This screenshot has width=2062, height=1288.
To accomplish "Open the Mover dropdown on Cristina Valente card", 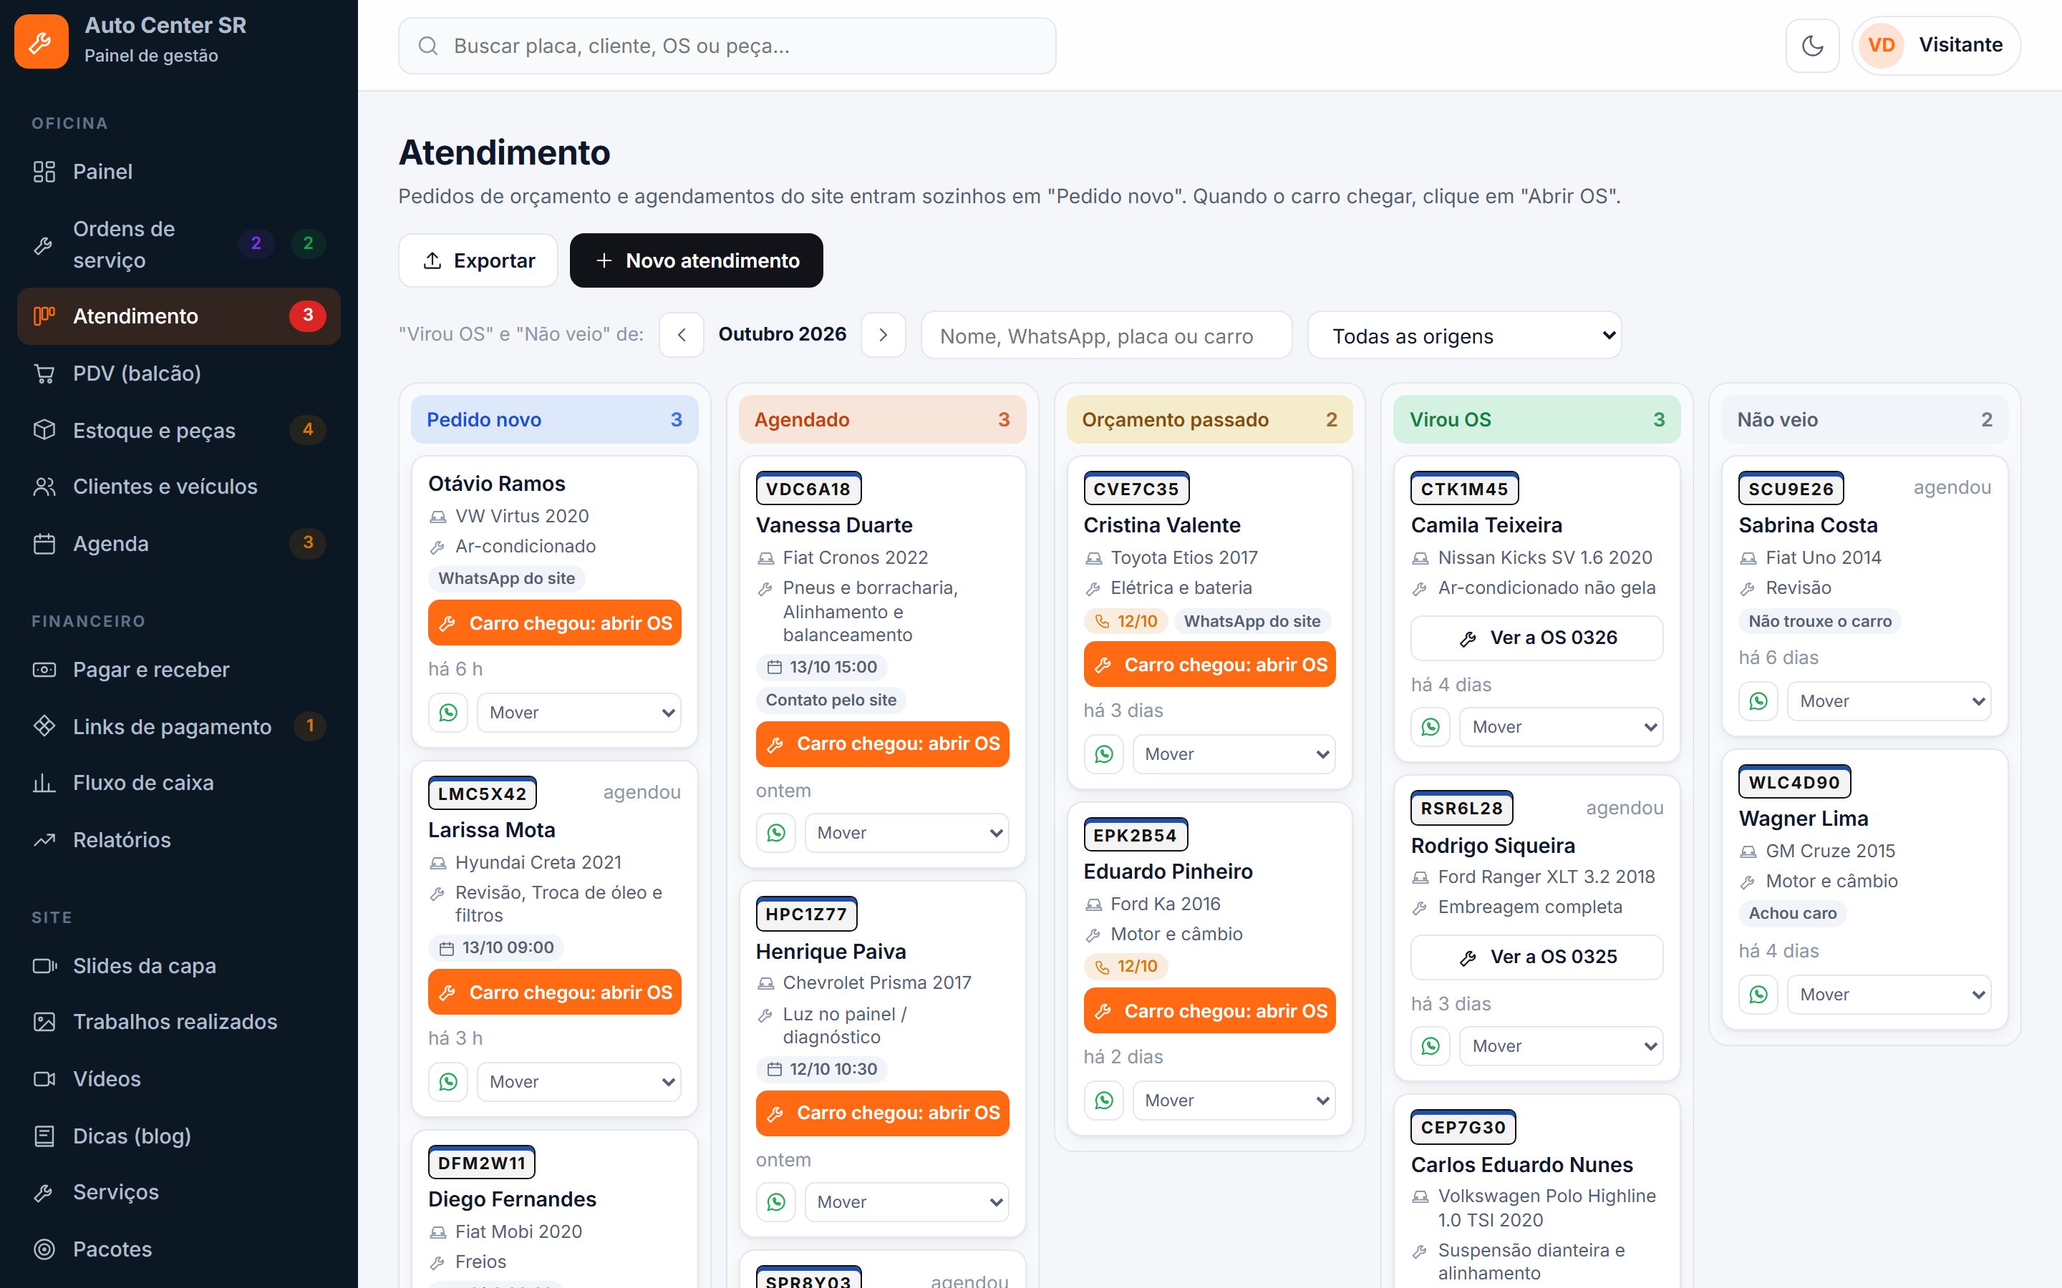I will tap(1234, 754).
